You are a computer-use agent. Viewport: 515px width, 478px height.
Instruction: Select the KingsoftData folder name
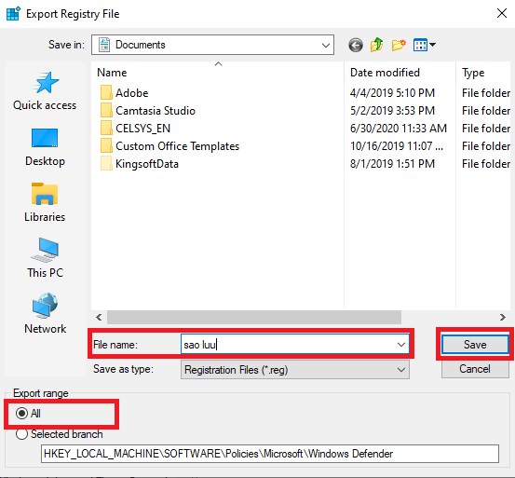147,164
